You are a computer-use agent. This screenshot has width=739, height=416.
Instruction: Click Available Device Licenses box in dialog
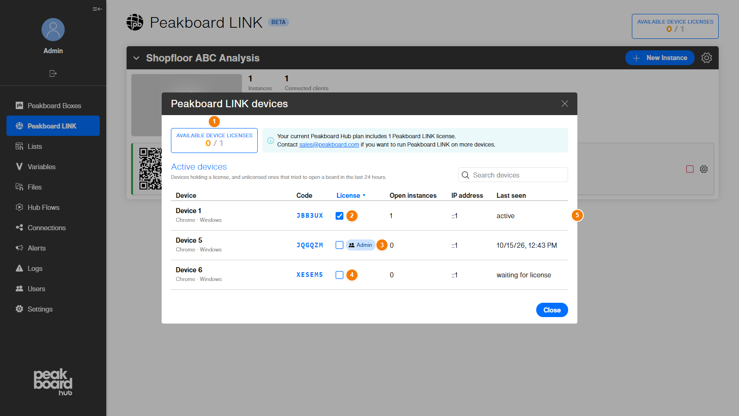tap(214, 141)
